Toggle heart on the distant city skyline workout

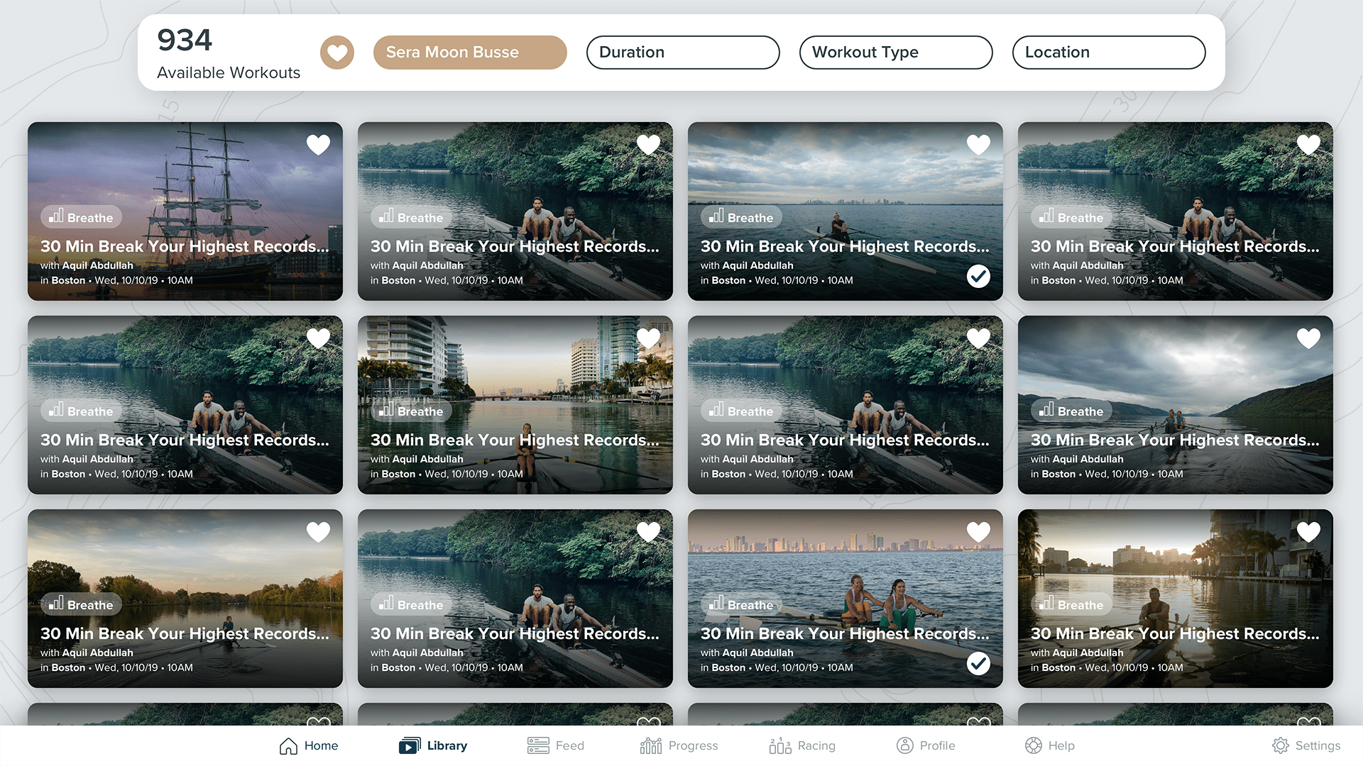[979, 145]
